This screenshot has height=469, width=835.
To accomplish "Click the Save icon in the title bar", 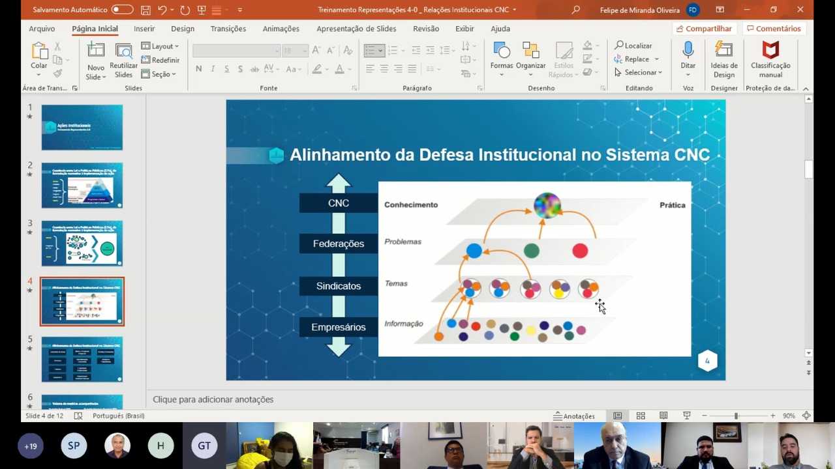I will [x=145, y=10].
